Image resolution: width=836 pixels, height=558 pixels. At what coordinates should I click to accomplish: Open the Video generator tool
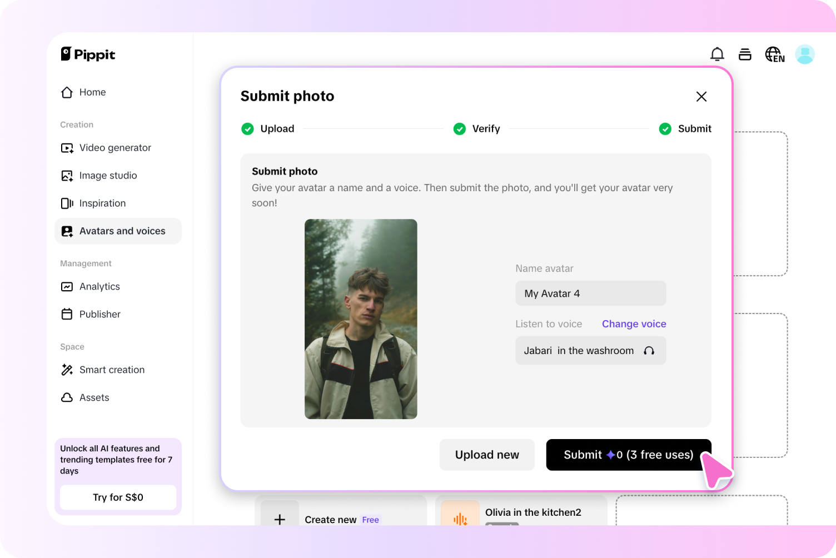click(x=115, y=147)
